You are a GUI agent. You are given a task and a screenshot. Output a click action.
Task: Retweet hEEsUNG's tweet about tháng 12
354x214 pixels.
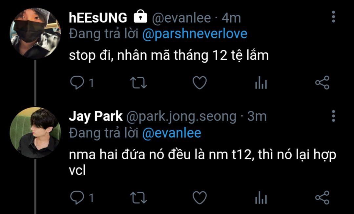point(139,83)
